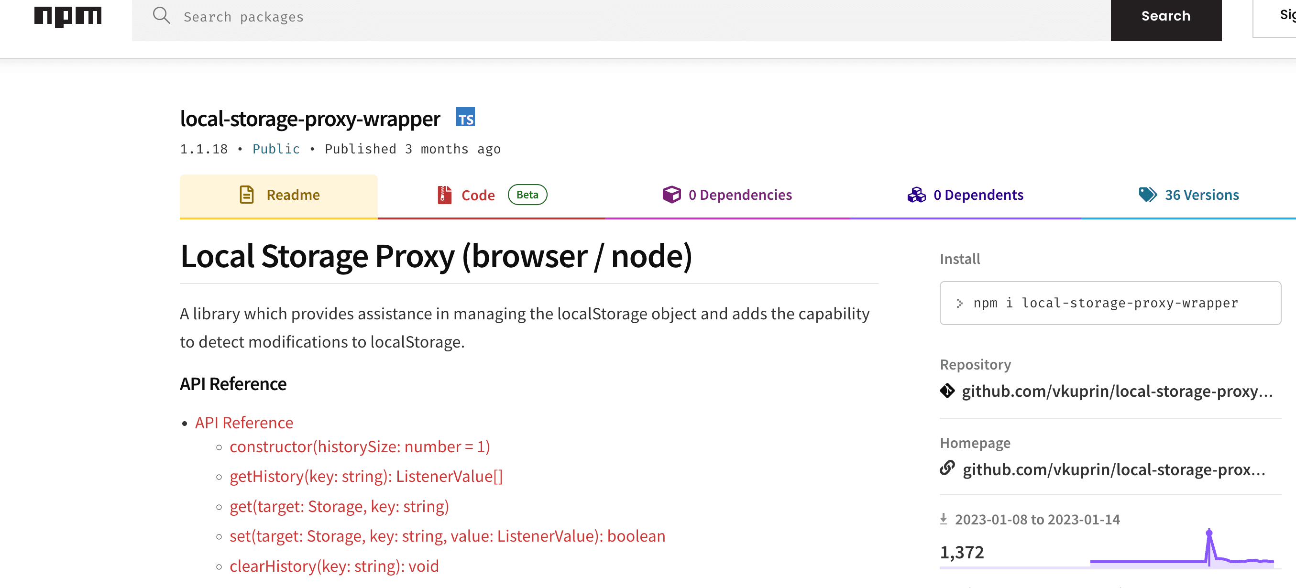The height and width of the screenshot is (588, 1296).
Task: Click the Public label
Action: (276, 149)
